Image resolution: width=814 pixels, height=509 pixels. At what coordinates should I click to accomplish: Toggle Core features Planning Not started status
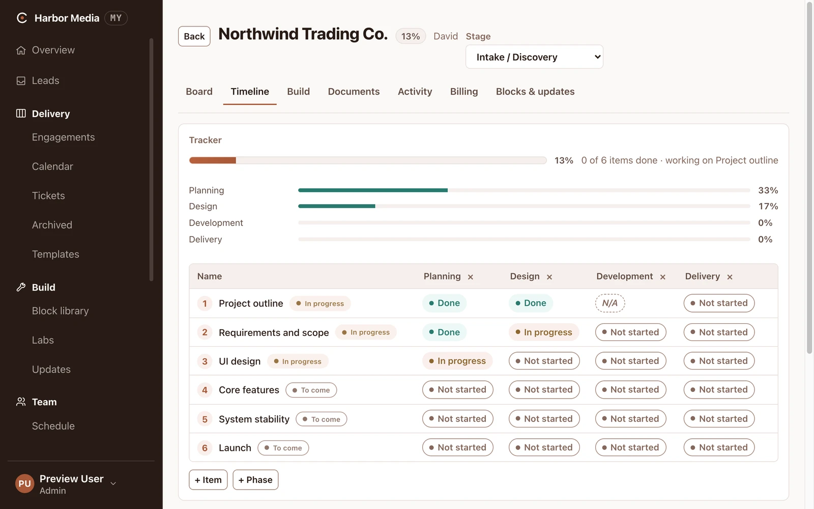[457, 389]
